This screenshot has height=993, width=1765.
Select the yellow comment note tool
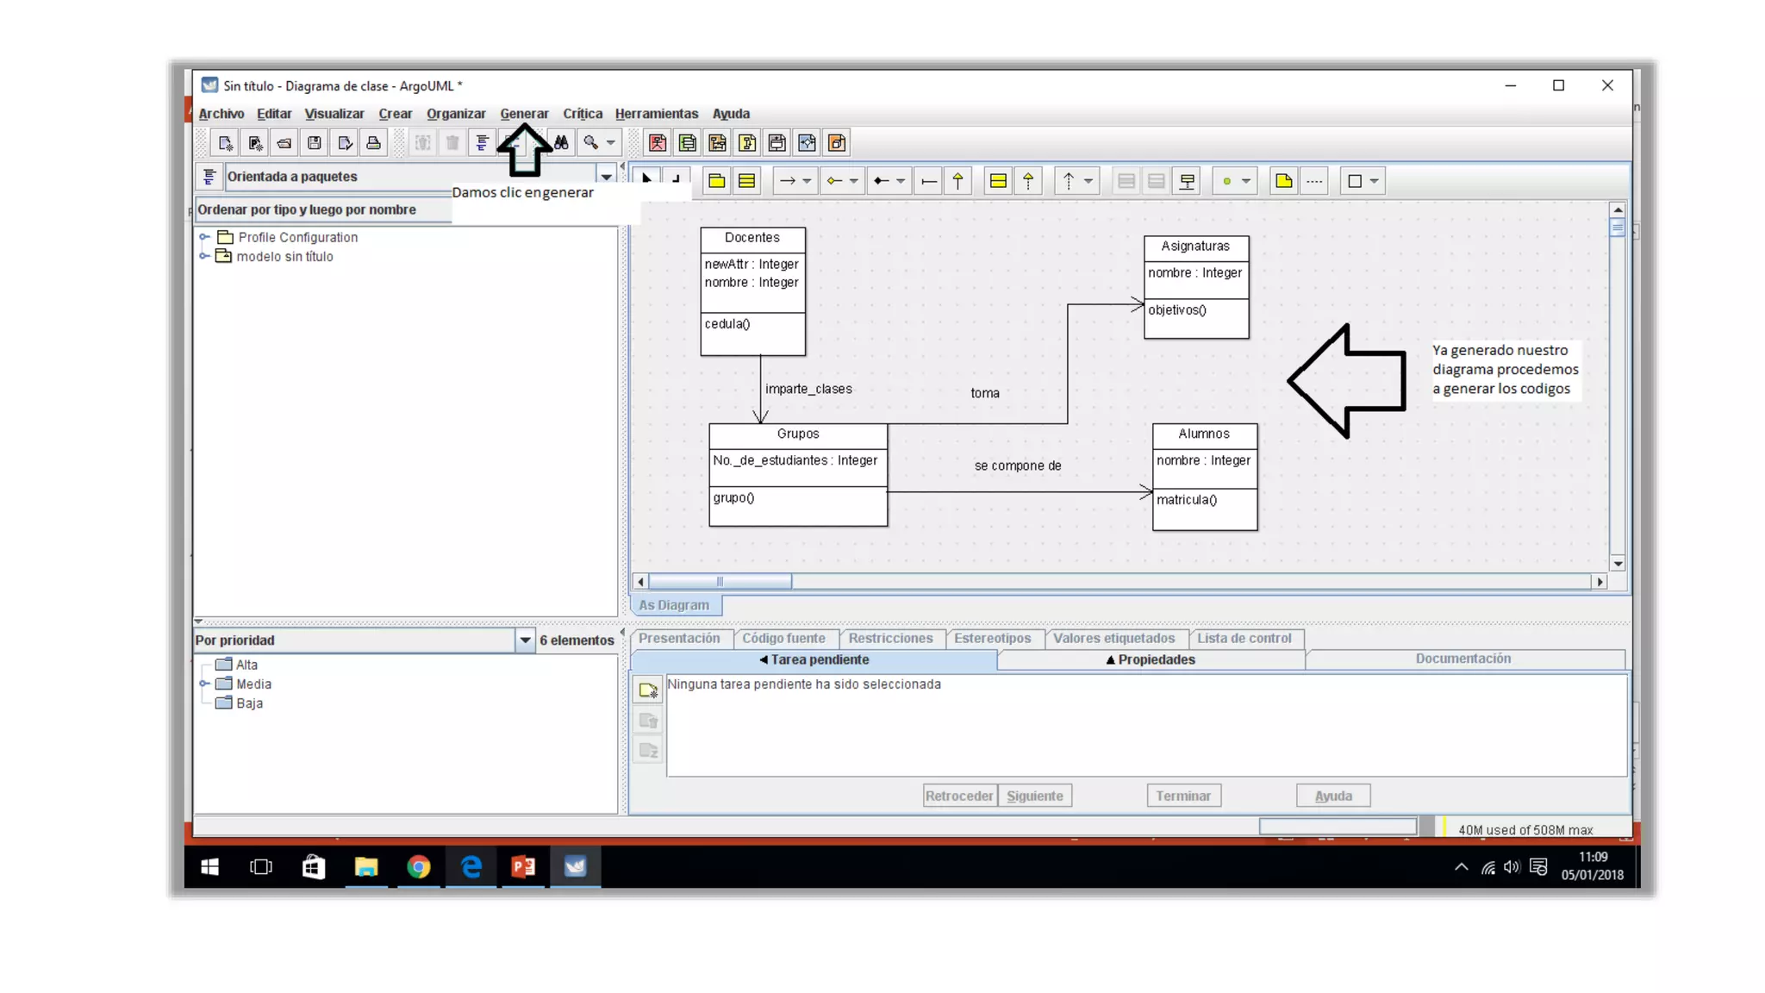click(x=1283, y=181)
